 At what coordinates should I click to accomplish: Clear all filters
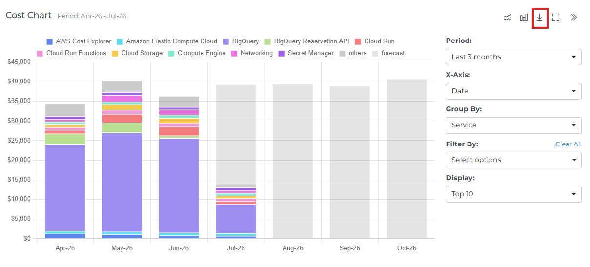(x=569, y=144)
